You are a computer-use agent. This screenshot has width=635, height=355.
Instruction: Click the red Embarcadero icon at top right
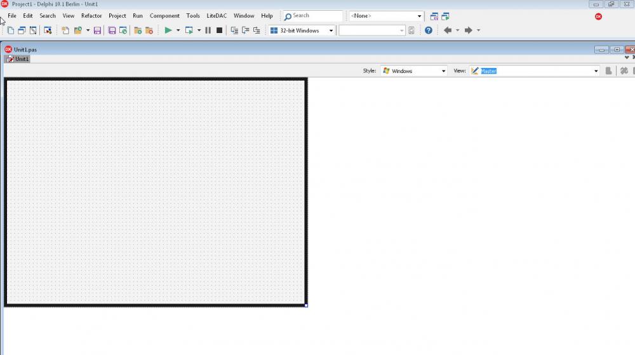click(598, 17)
